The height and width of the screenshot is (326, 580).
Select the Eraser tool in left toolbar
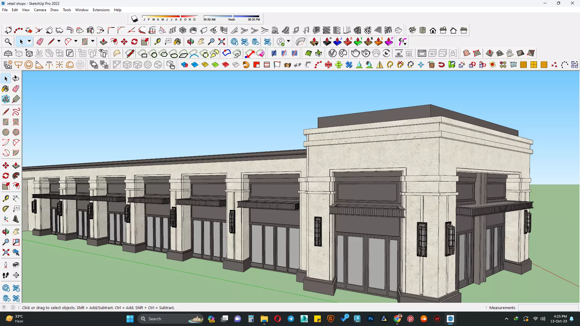pos(16,89)
